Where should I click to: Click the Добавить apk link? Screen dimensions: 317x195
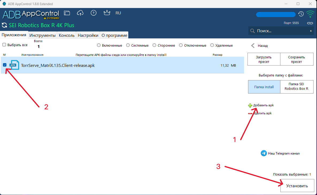(264, 105)
